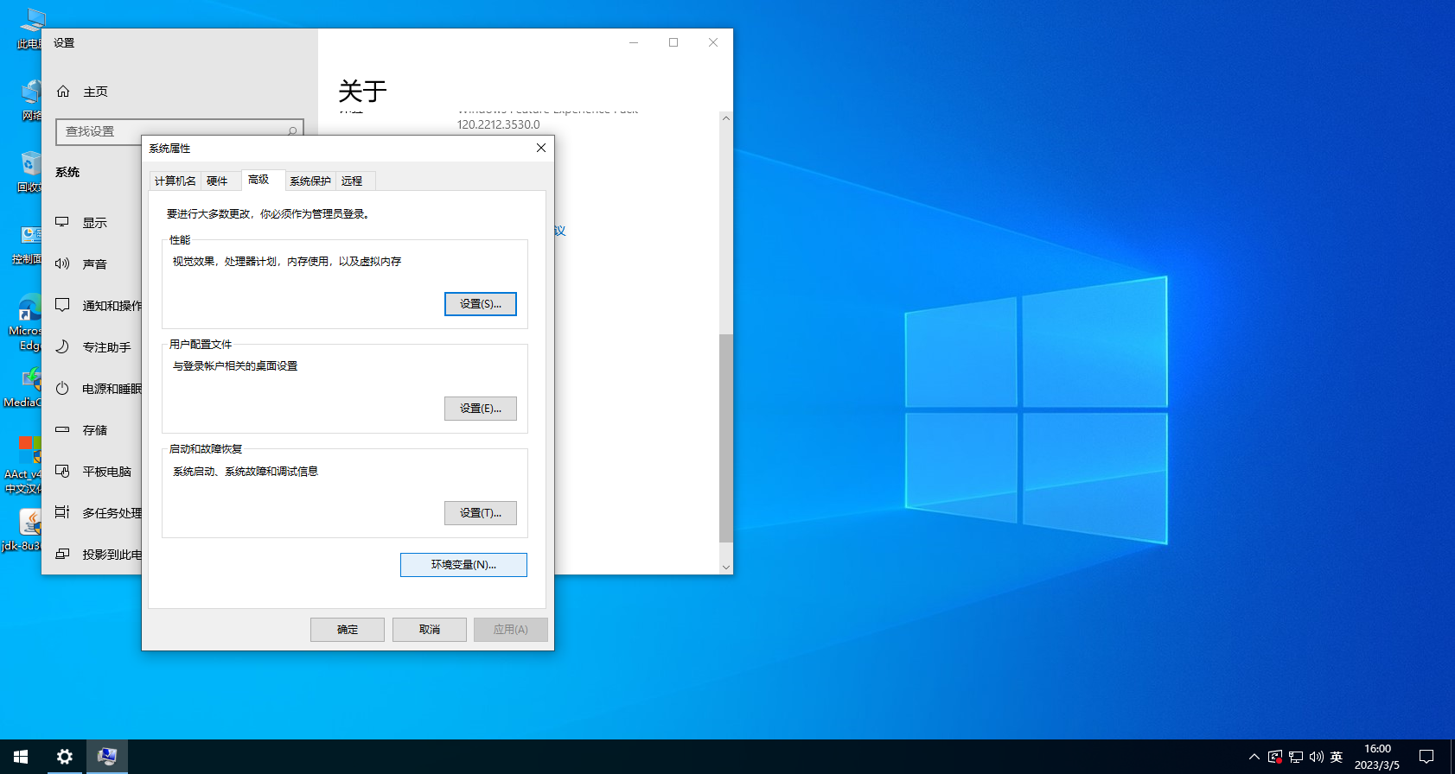This screenshot has height=774, width=1455.
Task: Click 设置(E)... under 用户配置文件
Action: tap(481, 409)
